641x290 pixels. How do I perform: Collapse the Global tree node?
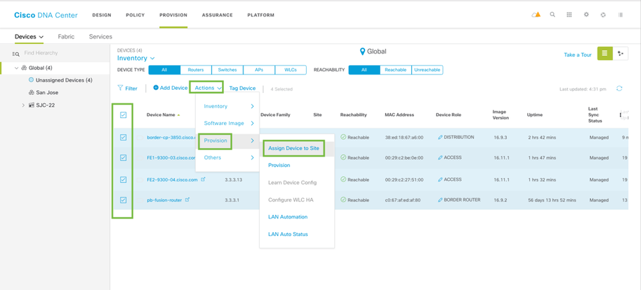tap(17, 68)
